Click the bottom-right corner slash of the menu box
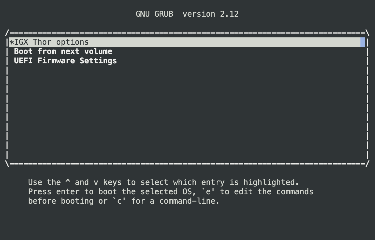Screen dimensions: 375x240 point(368,164)
